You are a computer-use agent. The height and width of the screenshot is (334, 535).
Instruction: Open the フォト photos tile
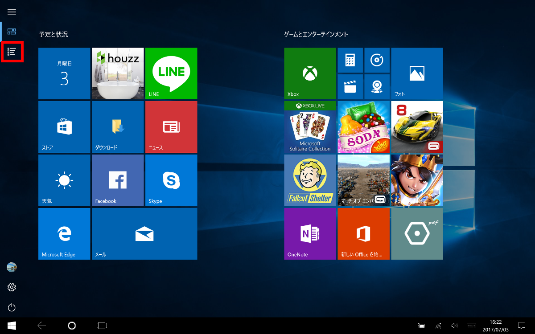point(417,73)
